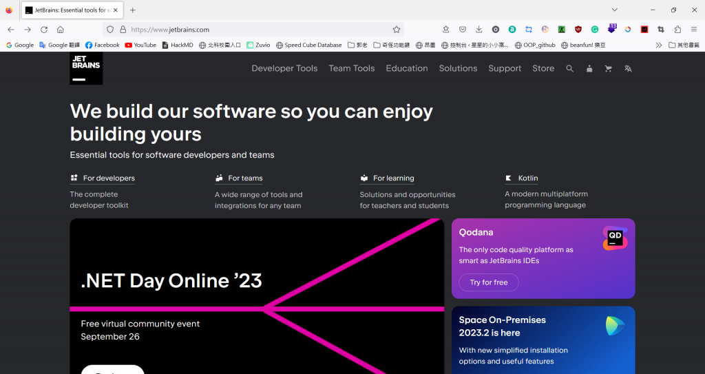Expand the 奇怪功能鍵 bookmark folder
This screenshot has height=374, width=705.
click(x=392, y=45)
